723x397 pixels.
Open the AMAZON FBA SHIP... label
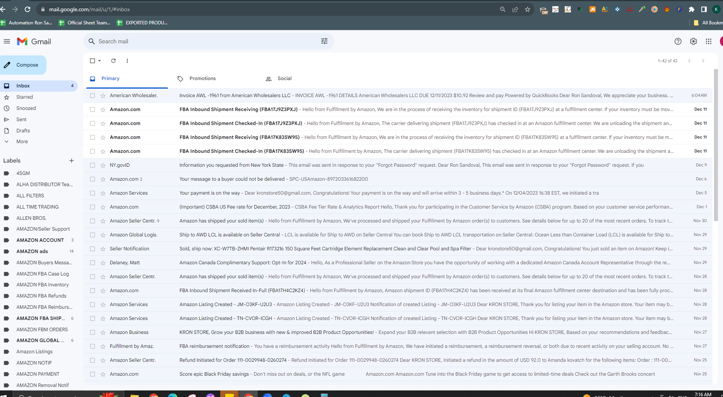[41, 318]
